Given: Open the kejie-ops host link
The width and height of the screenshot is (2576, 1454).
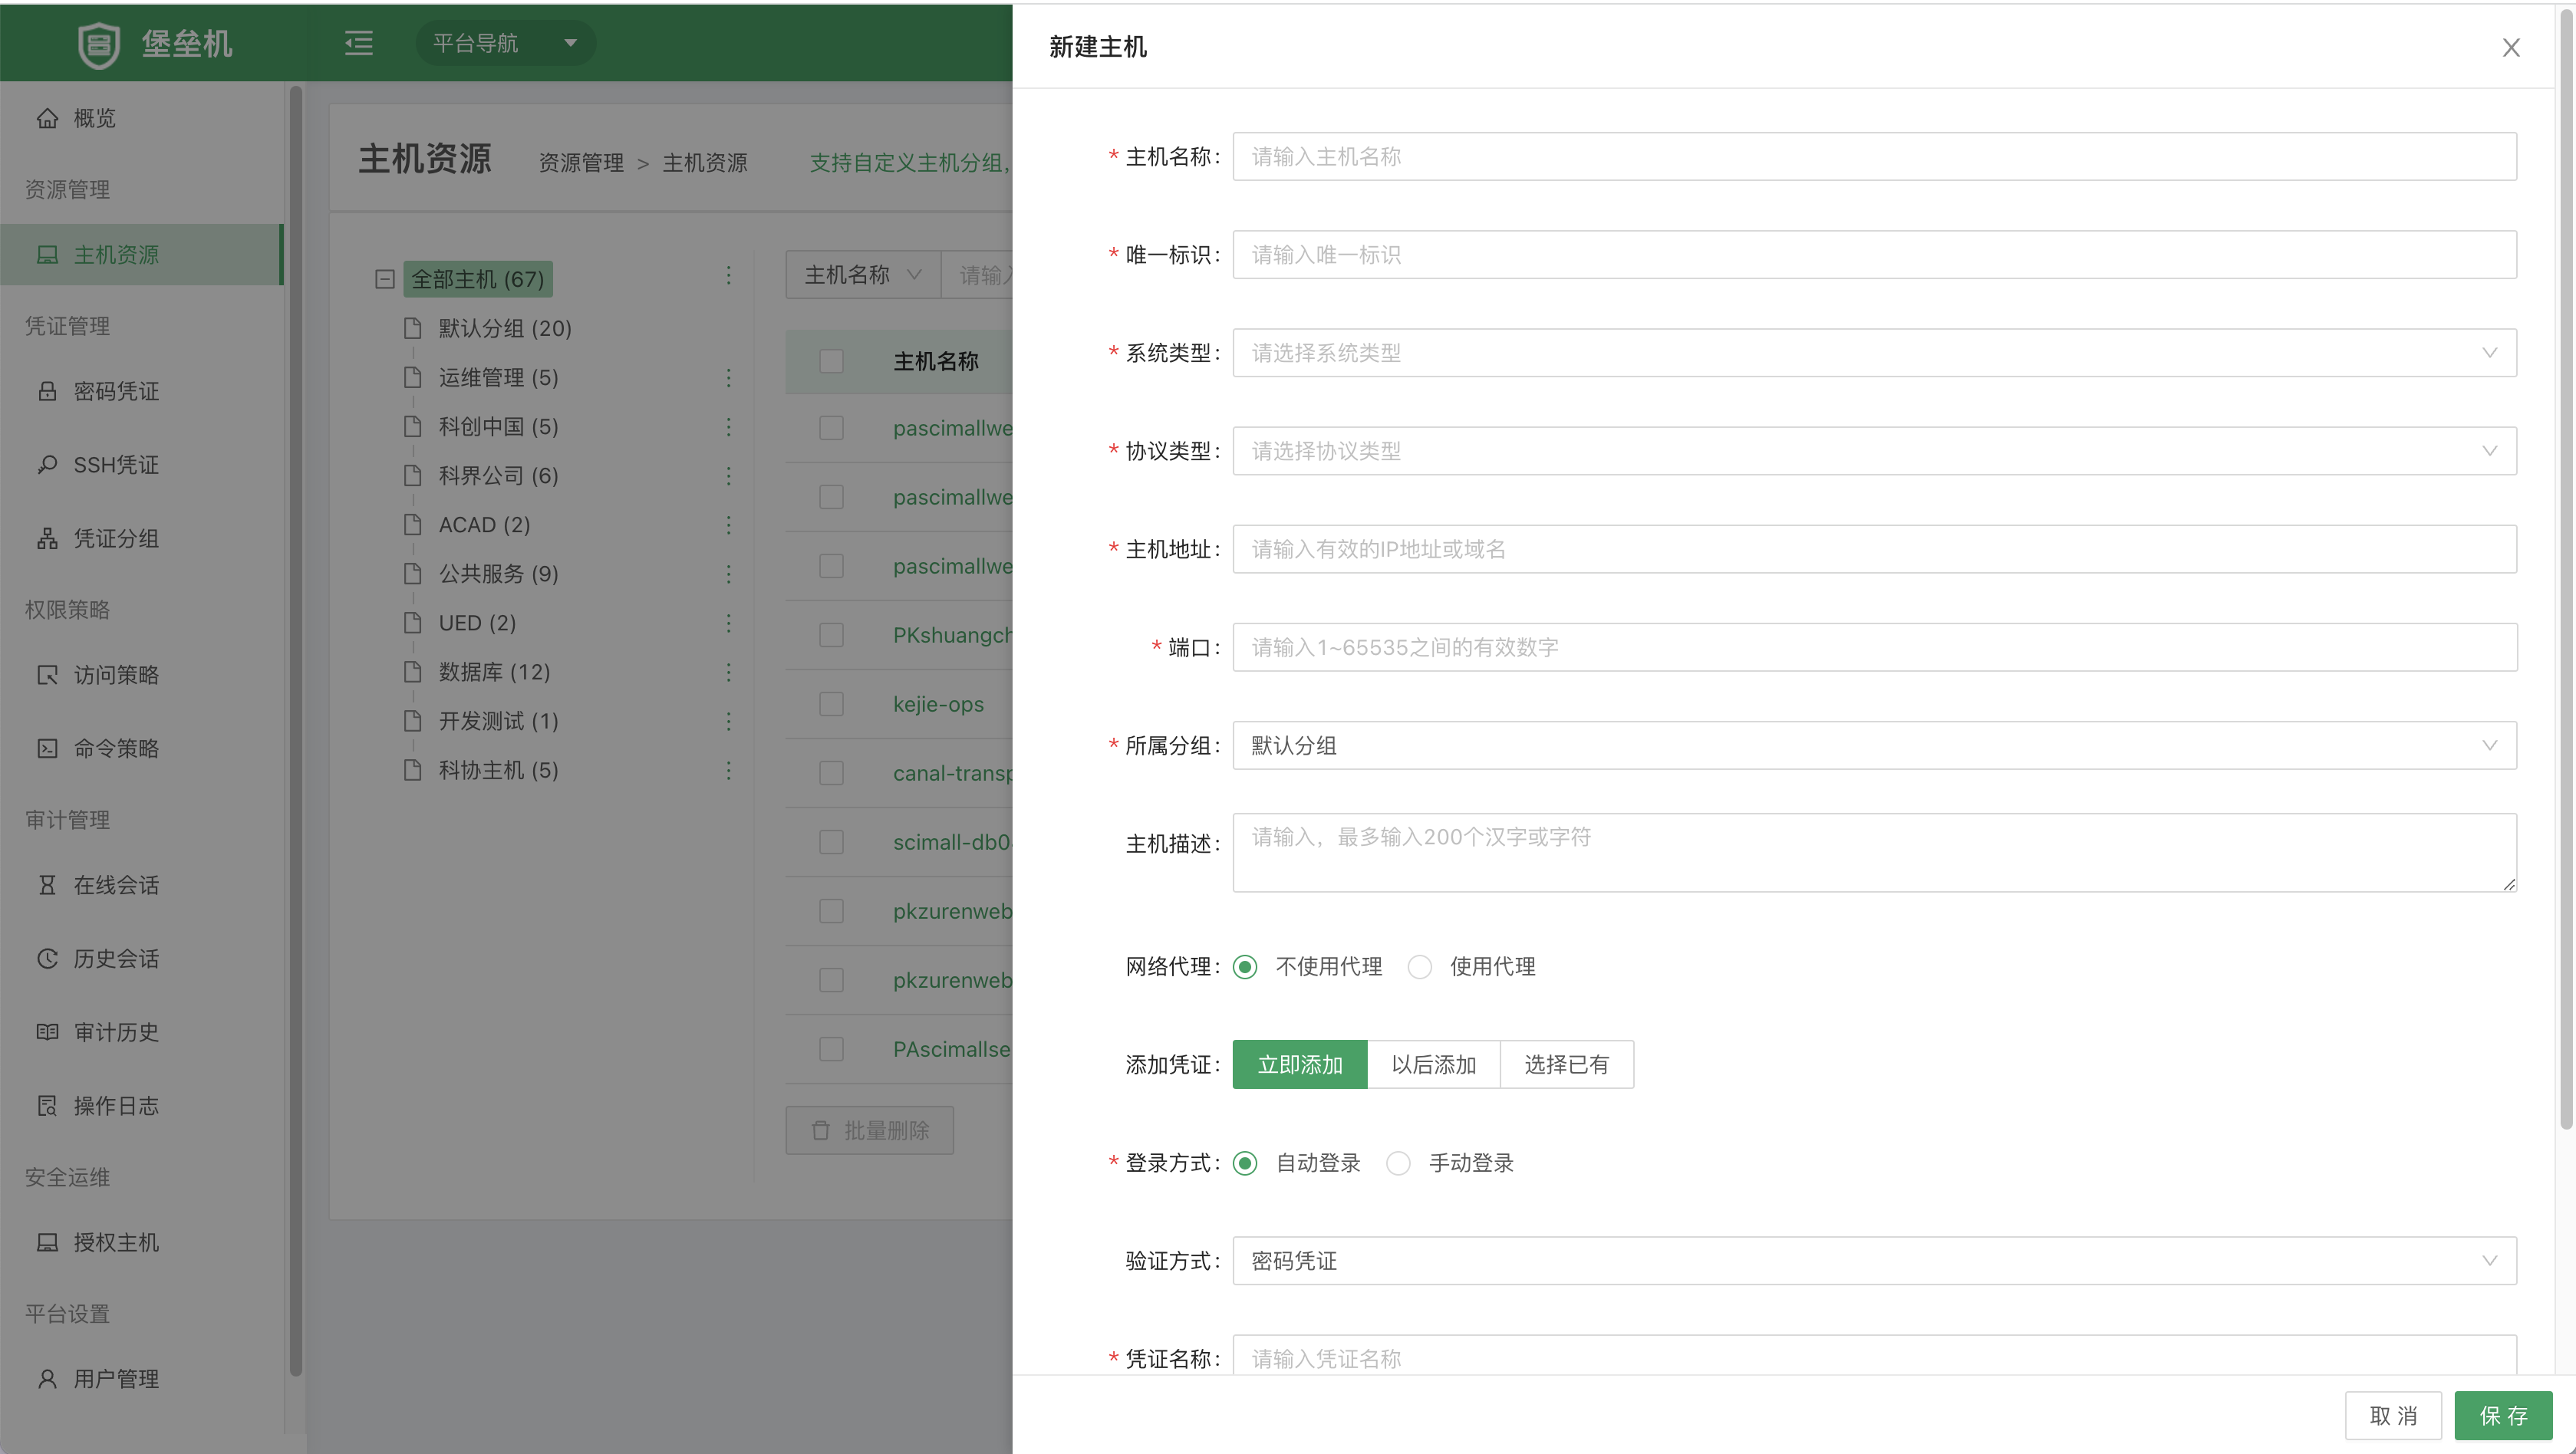Looking at the screenshot, I should click(x=938, y=704).
